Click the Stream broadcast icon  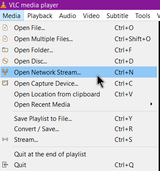point(5,139)
